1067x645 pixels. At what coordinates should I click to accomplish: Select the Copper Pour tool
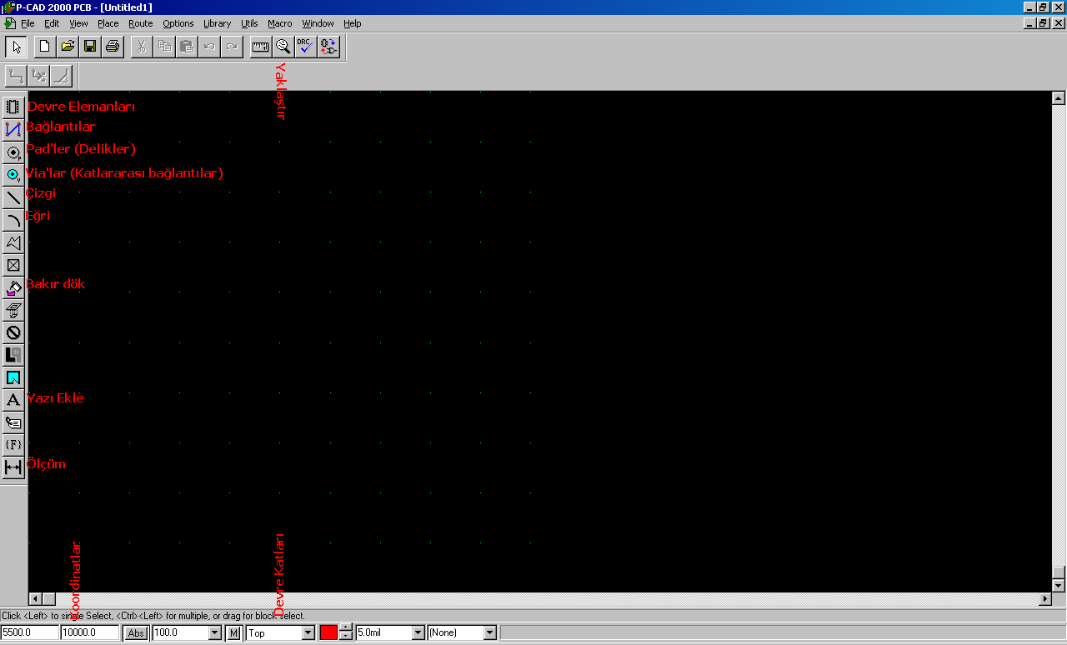click(13, 287)
